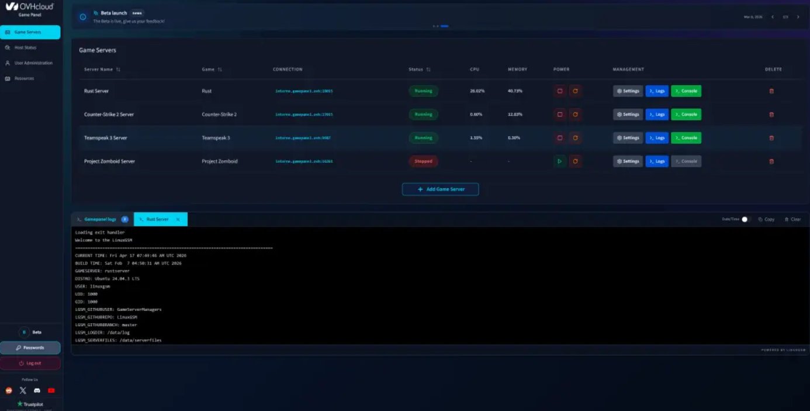Viewport: 810px width, 411px height.
Task: Start the Project Zomboid Server
Action: tap(560, 161)
